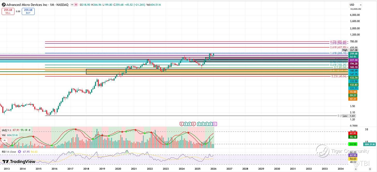Open the USD currency dropdown
Viewport: 377px width, 172px height.
coord(355,5)
